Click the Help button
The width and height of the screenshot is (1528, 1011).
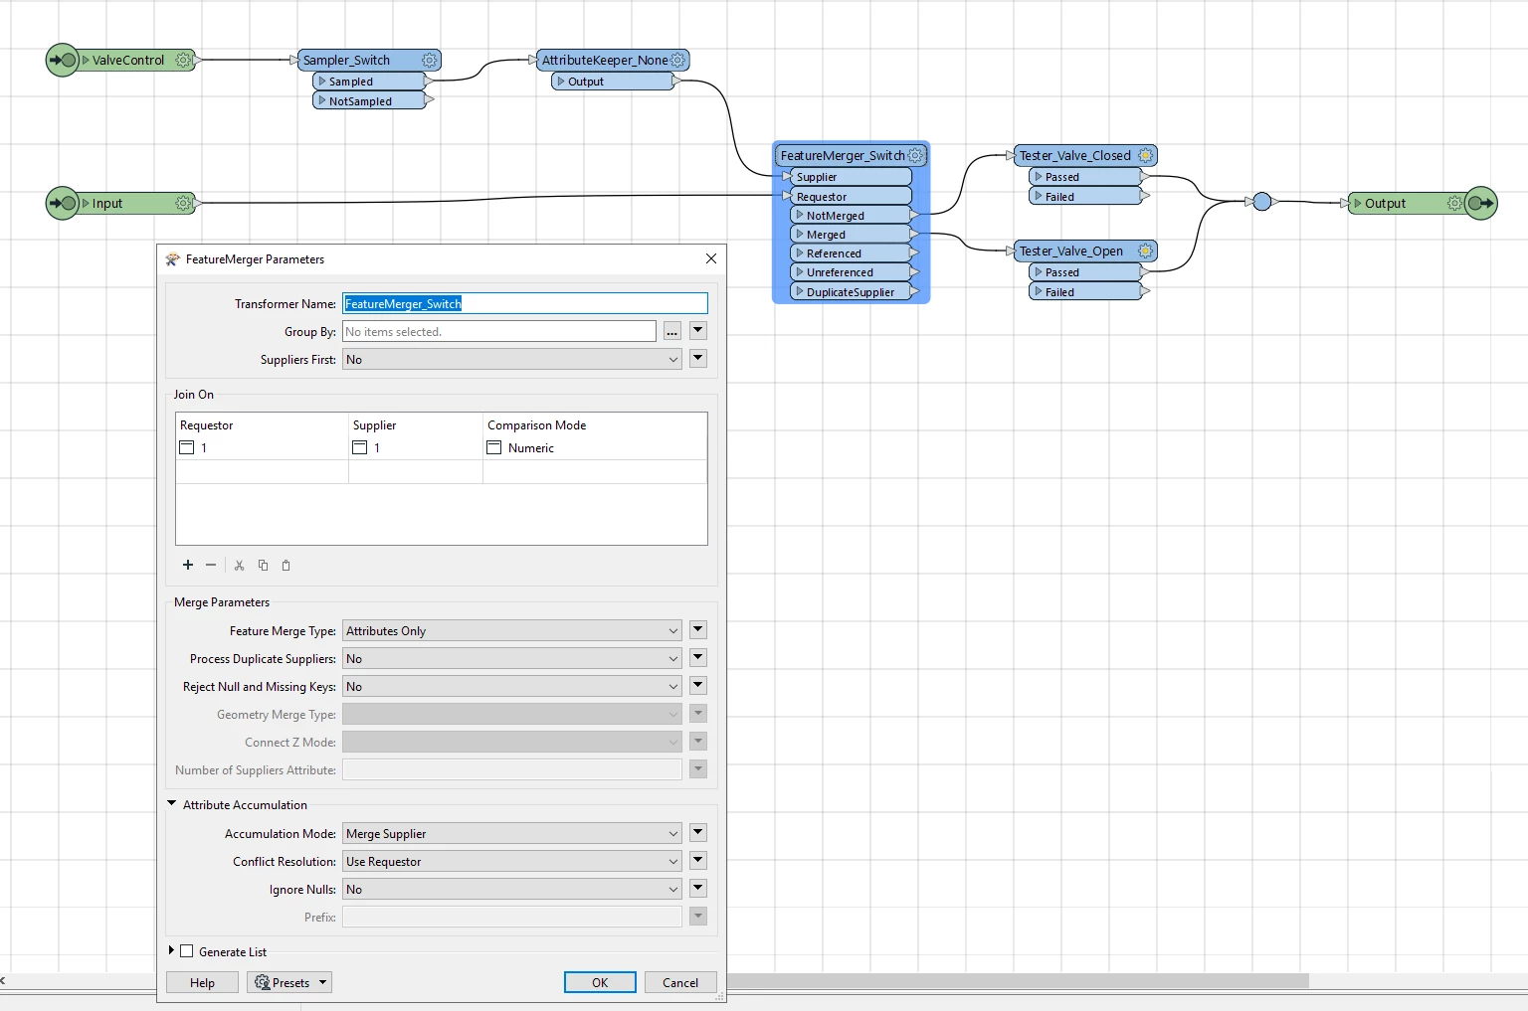[202, 982]
